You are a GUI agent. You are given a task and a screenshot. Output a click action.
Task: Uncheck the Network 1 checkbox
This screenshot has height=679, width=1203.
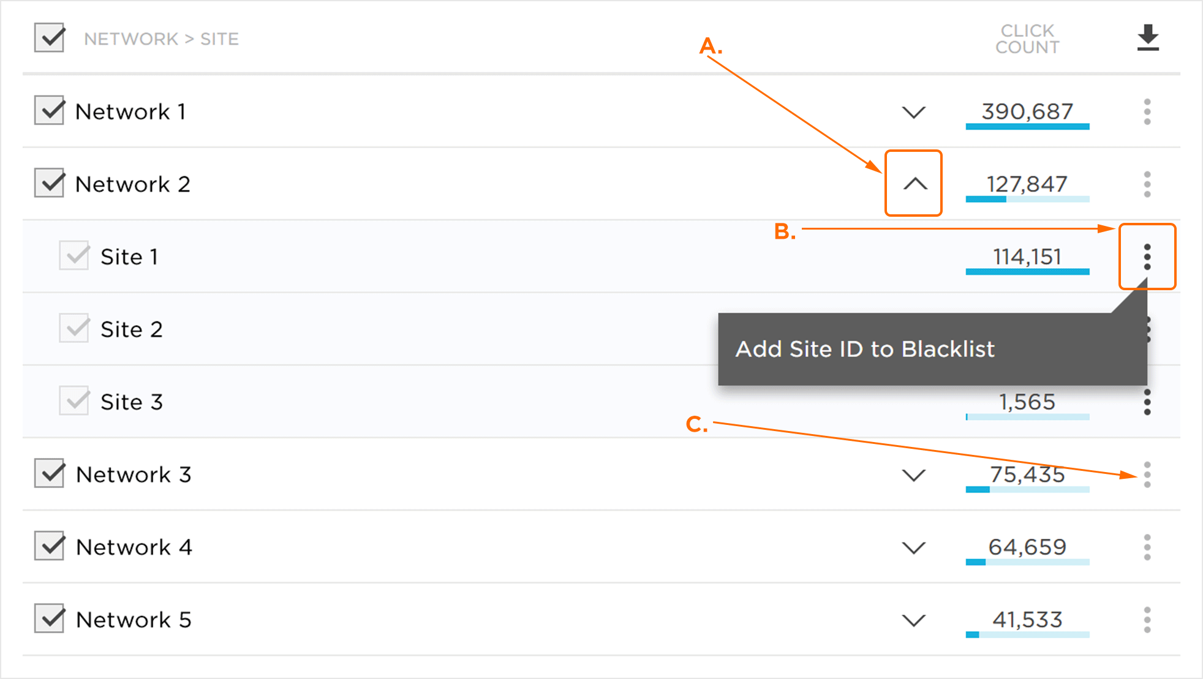click(50, 111)
